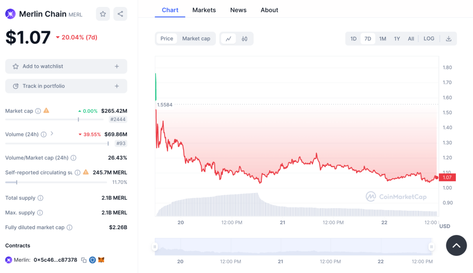Enable LOG scale on chart
Image resolution: width=473 pixels, height=273 pixels.
(429, 38)
